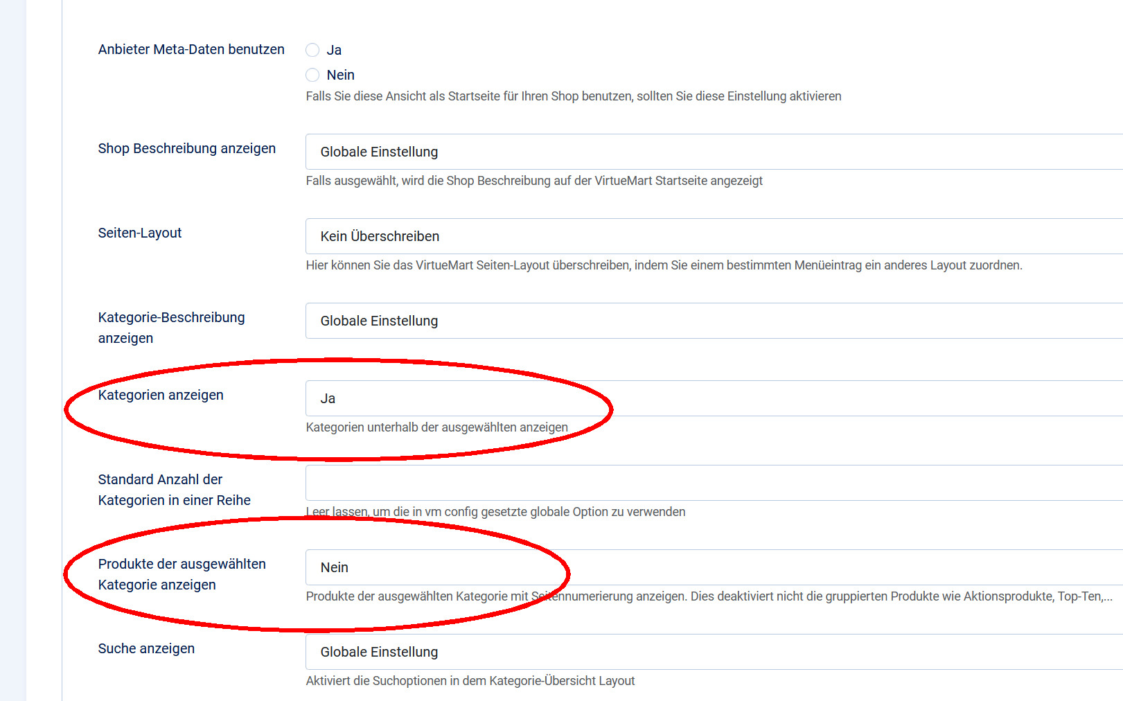Open the Kategorien anzeigen dropdown set to Ja
The height and width of the screenshot is (701, 1123).
(714, 398)
